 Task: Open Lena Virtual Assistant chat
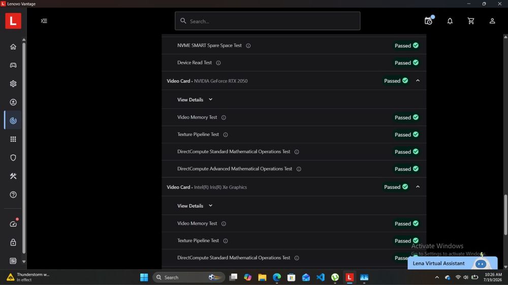[x=452, y=263]
